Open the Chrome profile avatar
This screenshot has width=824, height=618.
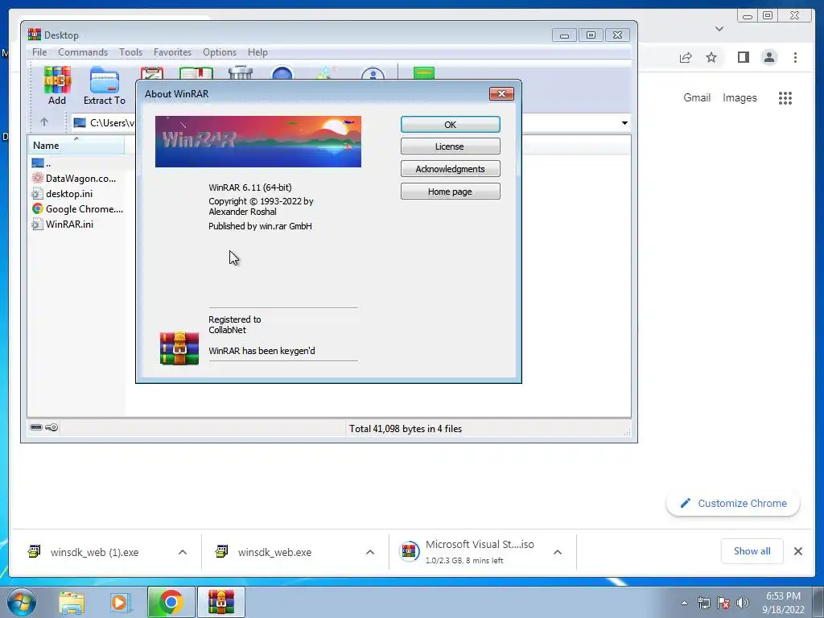pos(769,57)
